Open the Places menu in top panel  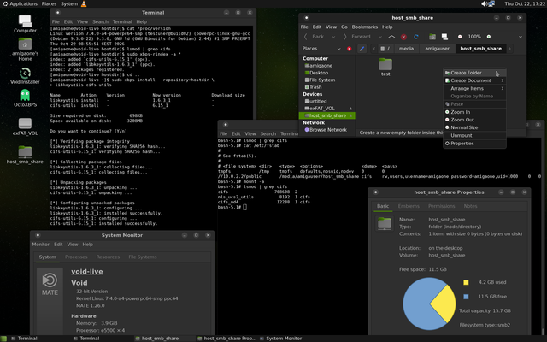point(49,3)
